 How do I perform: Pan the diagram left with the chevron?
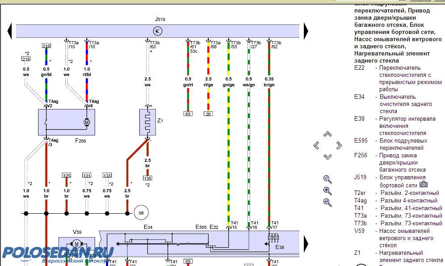[316, 145]
